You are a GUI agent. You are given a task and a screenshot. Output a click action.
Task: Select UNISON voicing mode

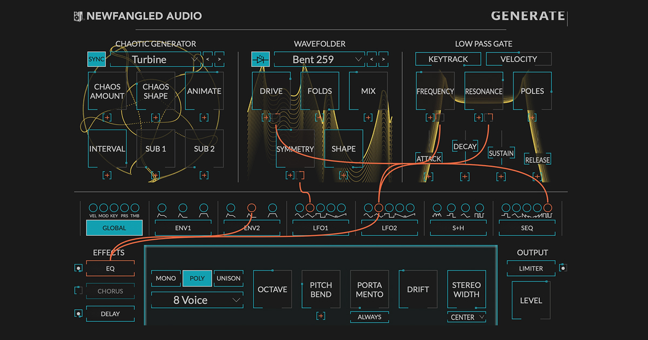click(228, 278)
